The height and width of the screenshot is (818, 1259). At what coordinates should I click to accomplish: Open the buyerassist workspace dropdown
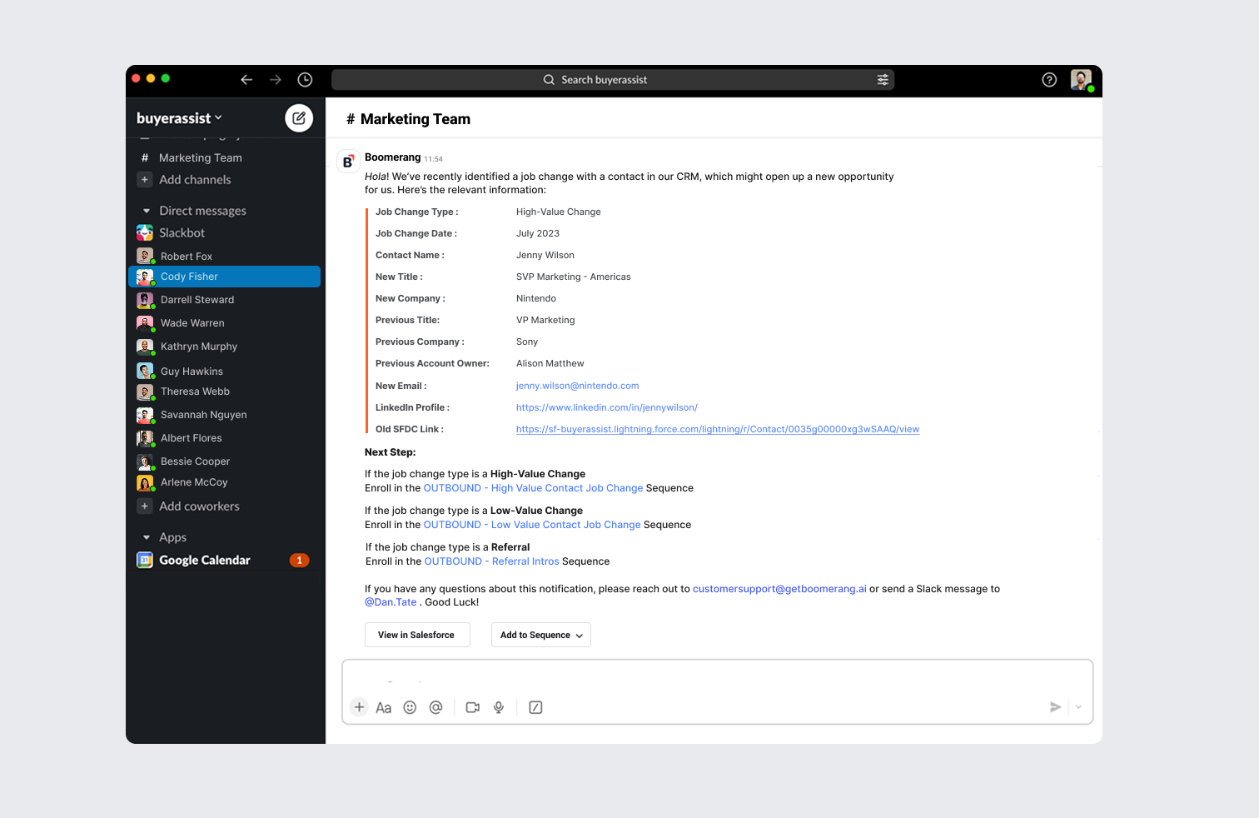coord(179,118)
